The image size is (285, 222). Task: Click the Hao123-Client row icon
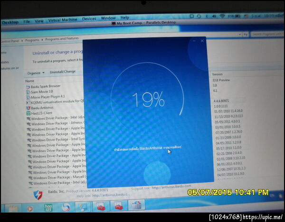click(x=28, y=113)
